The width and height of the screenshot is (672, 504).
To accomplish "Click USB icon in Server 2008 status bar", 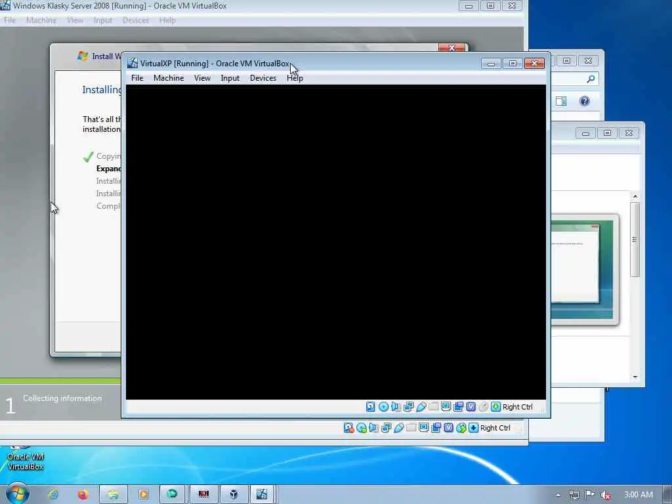I will [398, 428].
